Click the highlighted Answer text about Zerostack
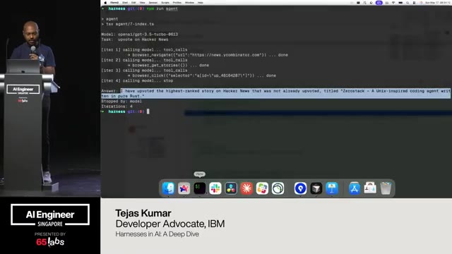This screenshot has width=452, height=254. pos(276,94)
